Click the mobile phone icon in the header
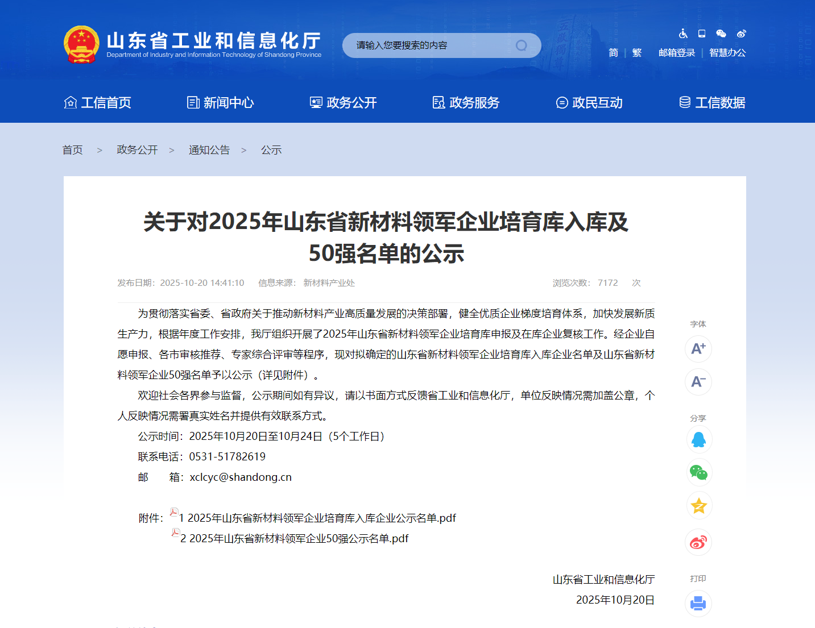This screenshot has width=815, height=628. (x=702, y=34)
